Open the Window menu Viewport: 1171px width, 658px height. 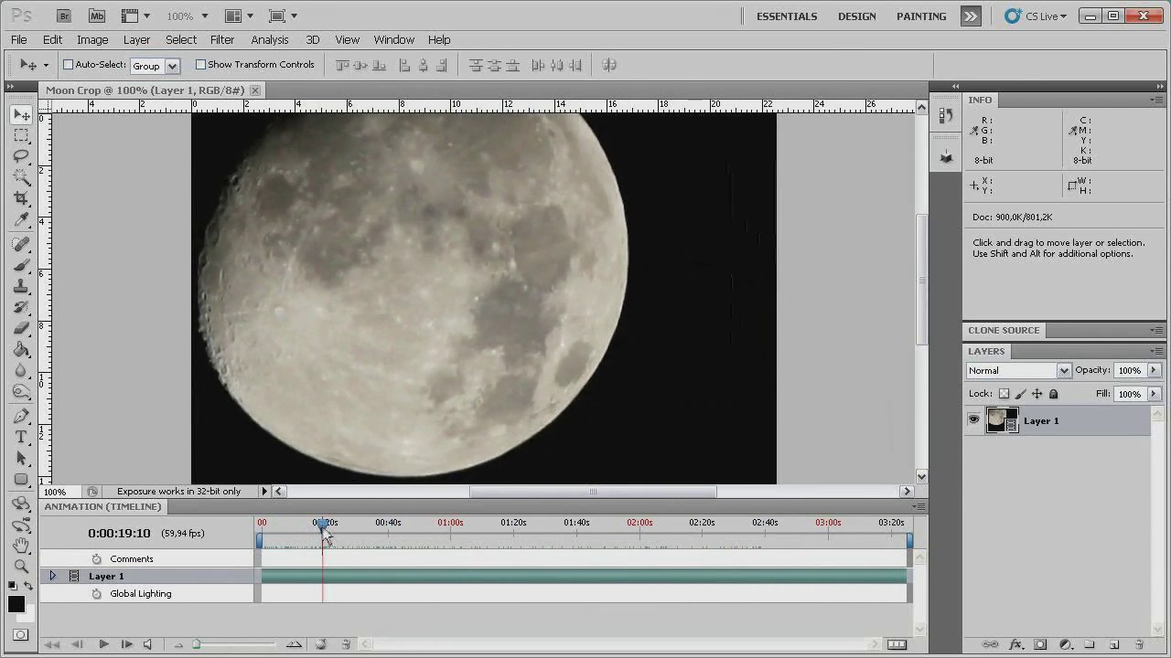click(394, 39)
